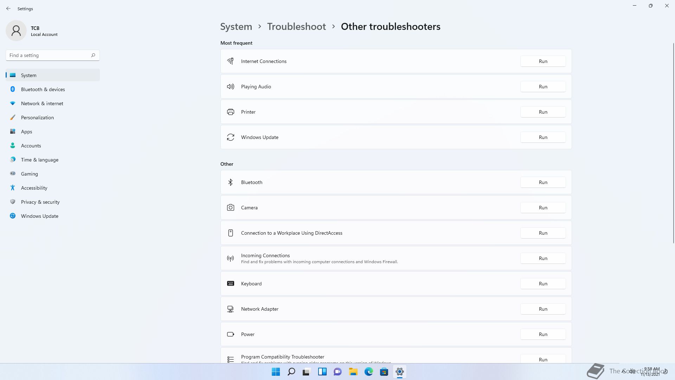
Task: Open Accounts settings
Action: click(53, 146)
